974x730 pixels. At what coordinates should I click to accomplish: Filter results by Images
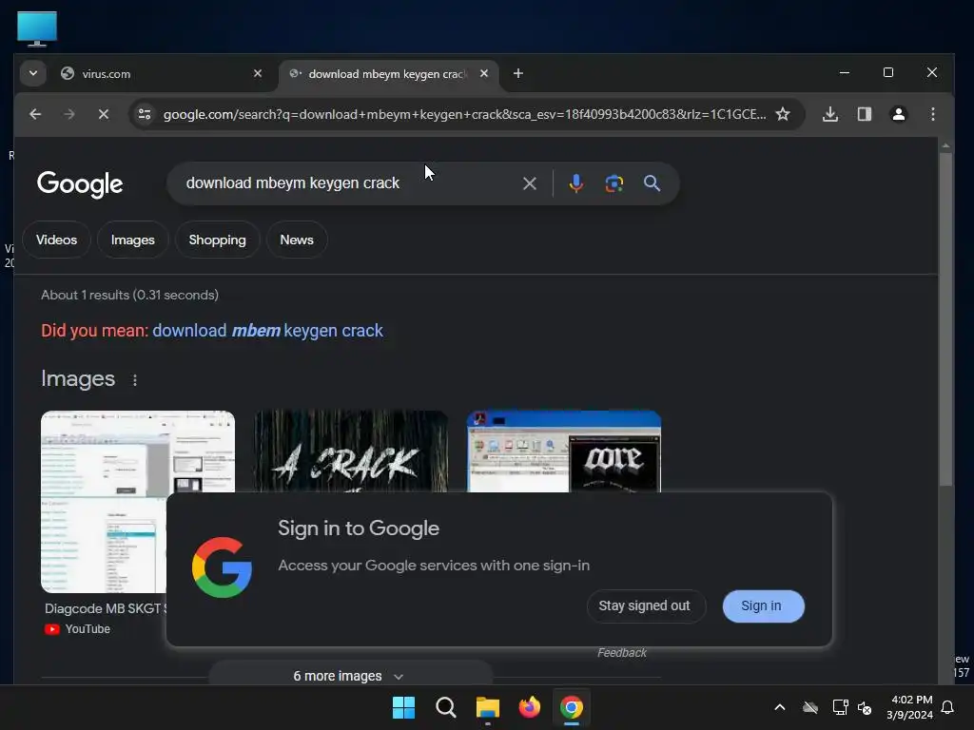[133, 240]
